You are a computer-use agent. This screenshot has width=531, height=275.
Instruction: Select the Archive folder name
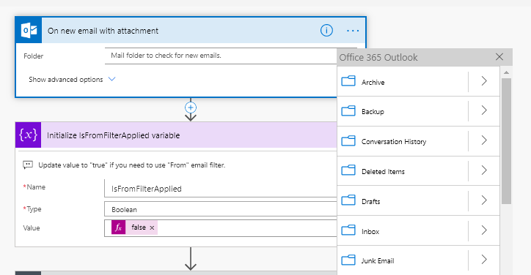click(x=373, y=83)
